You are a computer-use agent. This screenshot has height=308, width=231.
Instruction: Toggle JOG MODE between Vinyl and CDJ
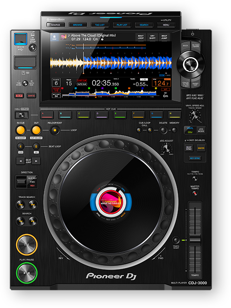[201, 130]
